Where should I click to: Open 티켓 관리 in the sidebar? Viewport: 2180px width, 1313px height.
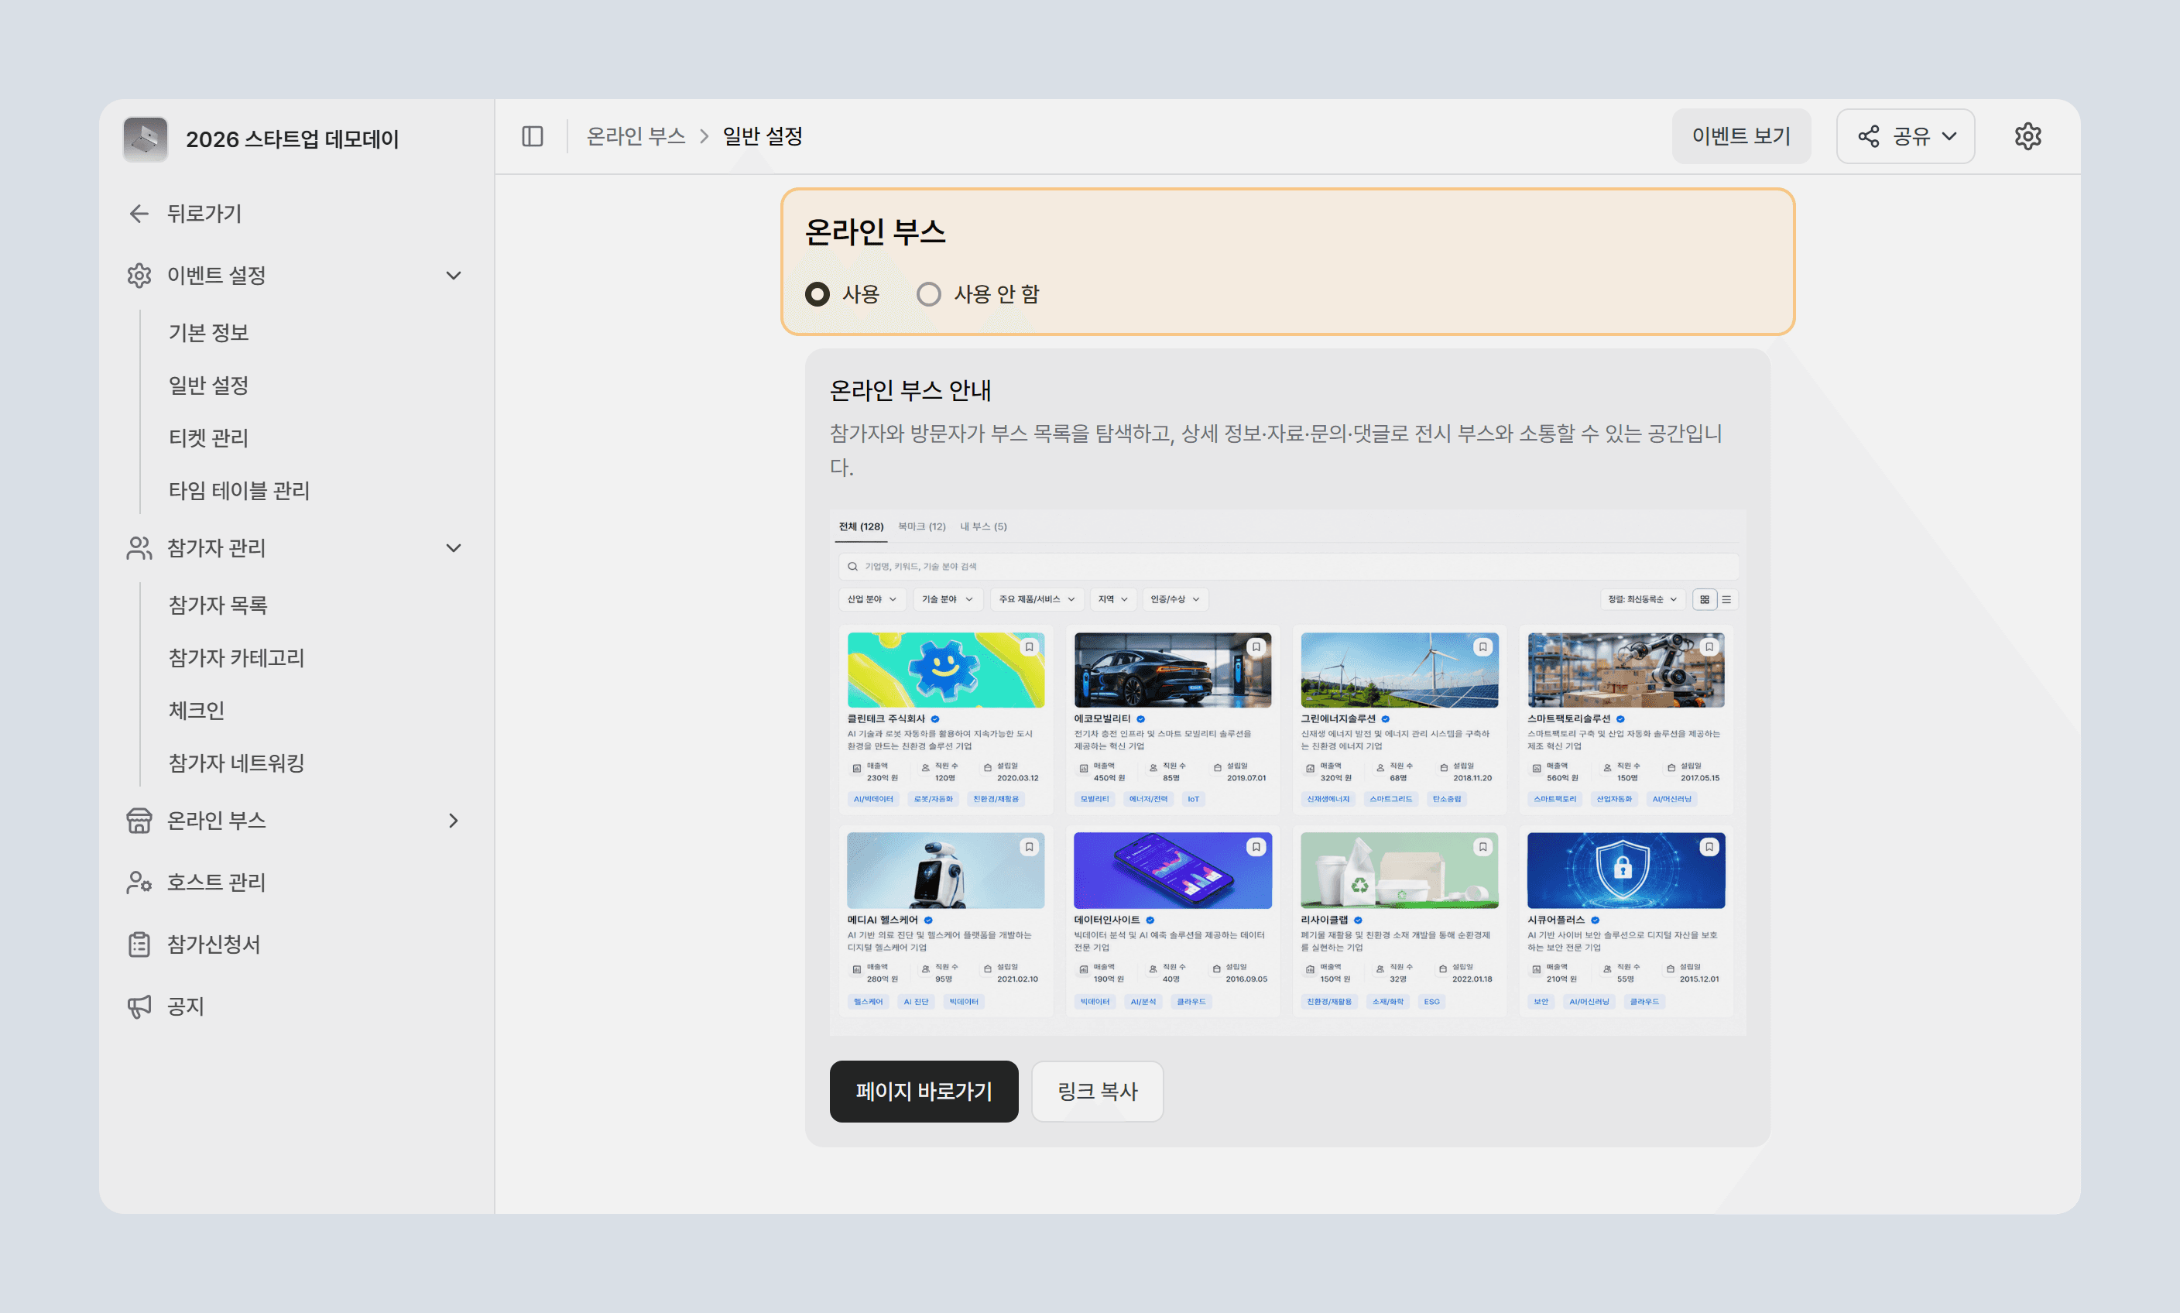pos(209,438)
